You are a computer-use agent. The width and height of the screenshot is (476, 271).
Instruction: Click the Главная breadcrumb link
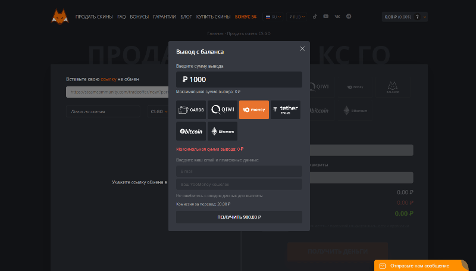click(x=215, y=33)
